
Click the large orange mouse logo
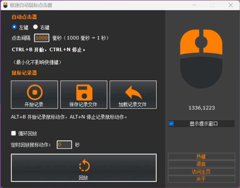[201, 59]
